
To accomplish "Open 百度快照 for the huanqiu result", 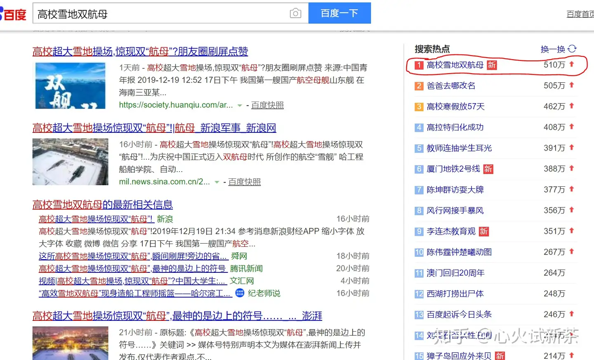I will 267,105.
